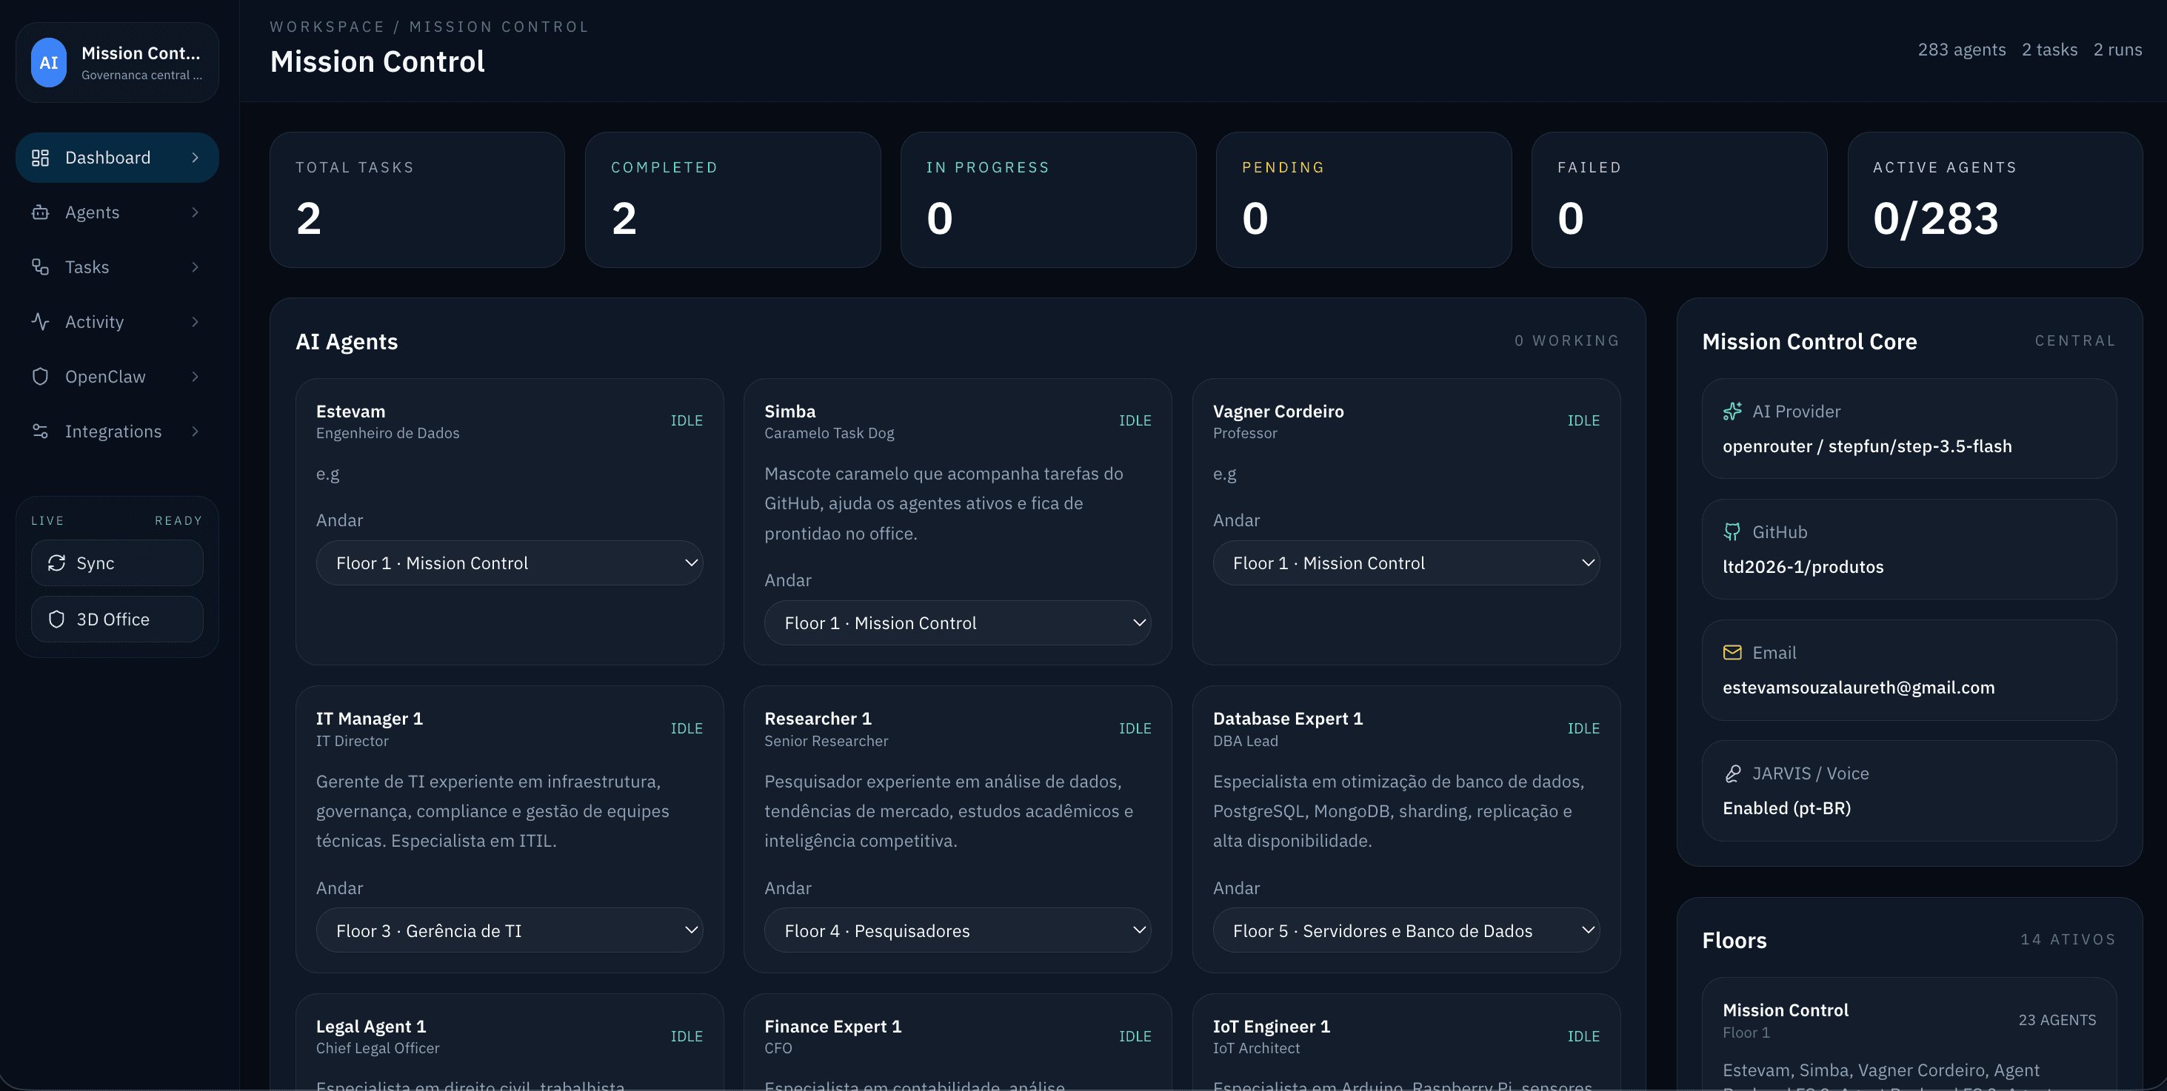Select the Completed stat card
2167x1091 pixels.
pos(732,200)
